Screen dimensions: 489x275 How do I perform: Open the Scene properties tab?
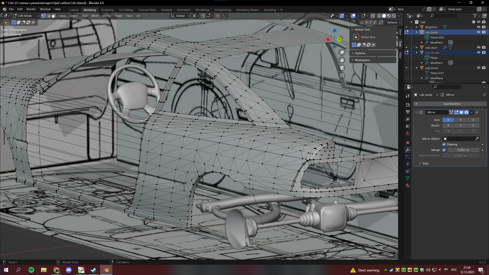point(408,126)
